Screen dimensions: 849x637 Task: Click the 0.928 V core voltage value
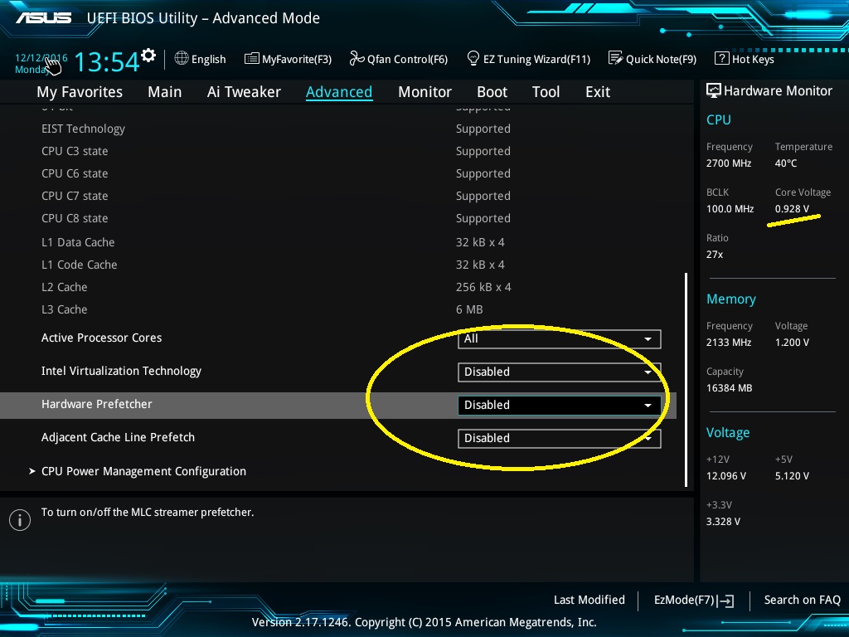(792, 209)
